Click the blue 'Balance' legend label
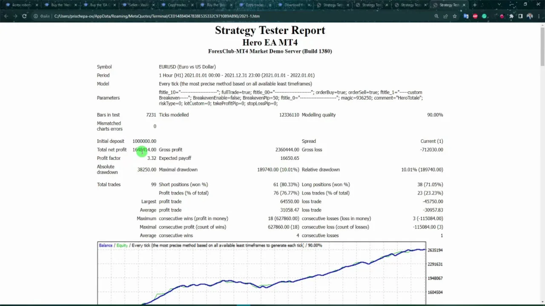This screenshot has width=545, height=306. (x=106, y=245)
